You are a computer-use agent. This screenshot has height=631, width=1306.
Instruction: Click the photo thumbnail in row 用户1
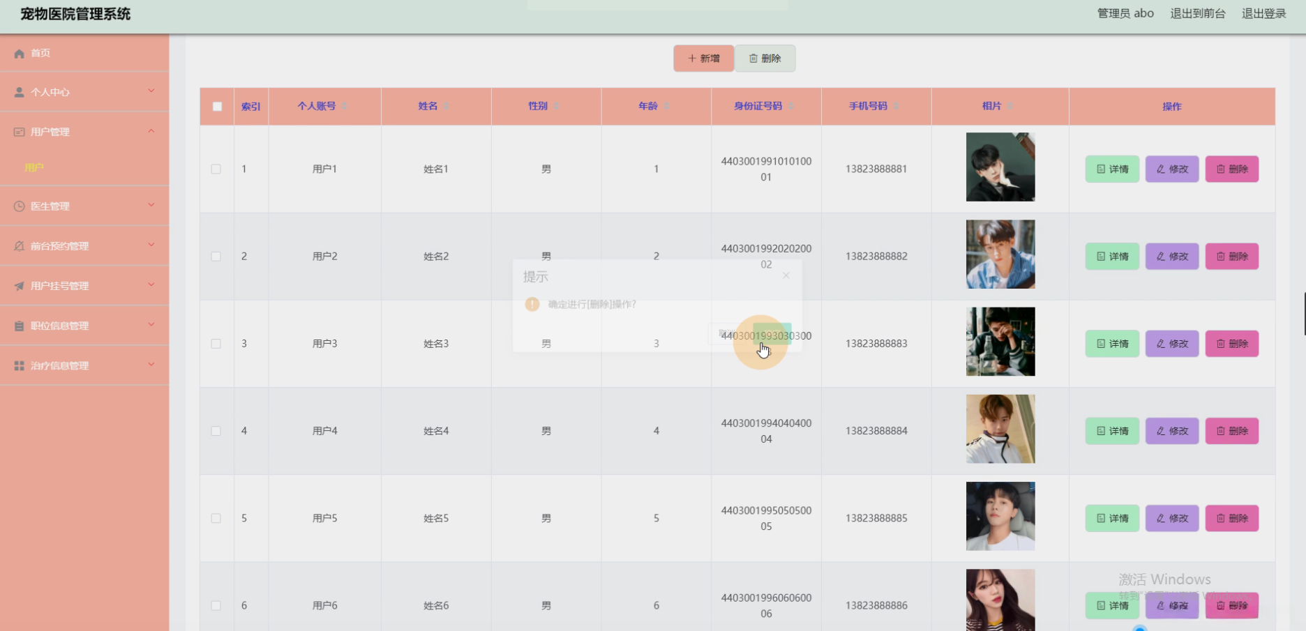point(1000,167)
